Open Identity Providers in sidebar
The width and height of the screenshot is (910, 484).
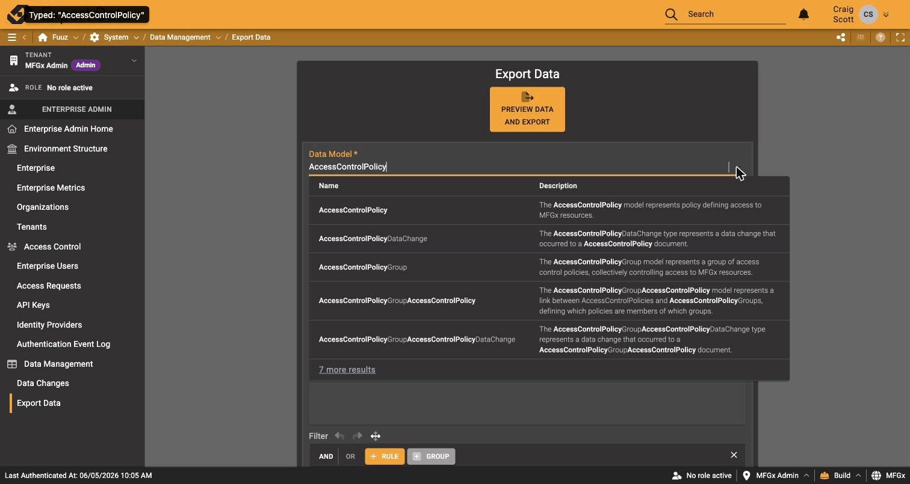49,325
